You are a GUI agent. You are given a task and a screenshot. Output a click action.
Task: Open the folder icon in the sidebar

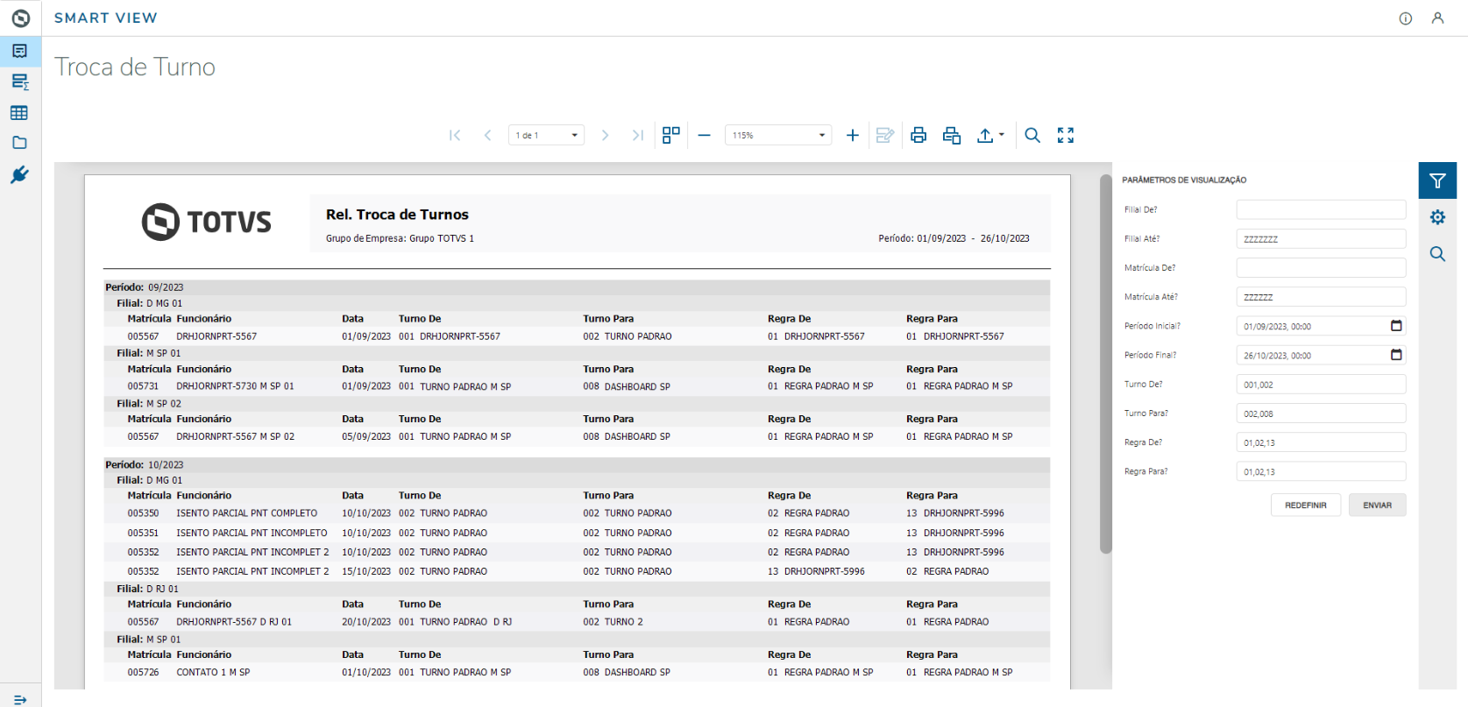pos(19,143)
